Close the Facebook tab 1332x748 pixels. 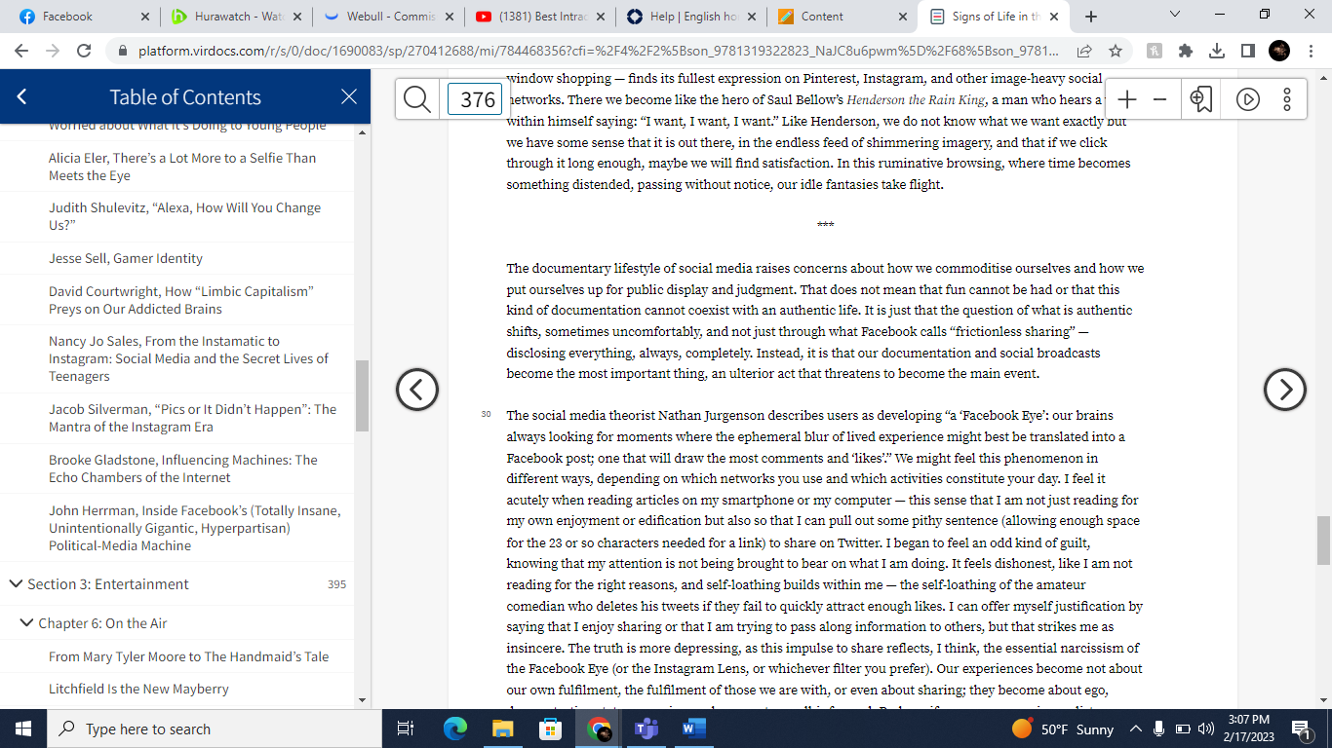tap(144, 17)
